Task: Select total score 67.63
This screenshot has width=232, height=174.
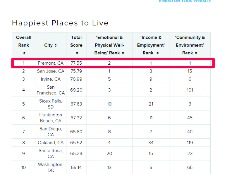Action: (76, 104)
